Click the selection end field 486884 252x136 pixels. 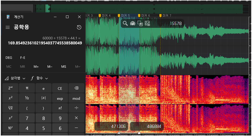pyautogui.click(x=147, y=126)
